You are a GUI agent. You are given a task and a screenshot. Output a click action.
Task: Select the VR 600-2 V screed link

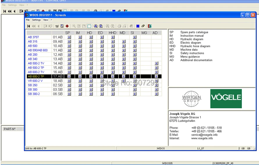pyautogui.click(x=35, y=81)
